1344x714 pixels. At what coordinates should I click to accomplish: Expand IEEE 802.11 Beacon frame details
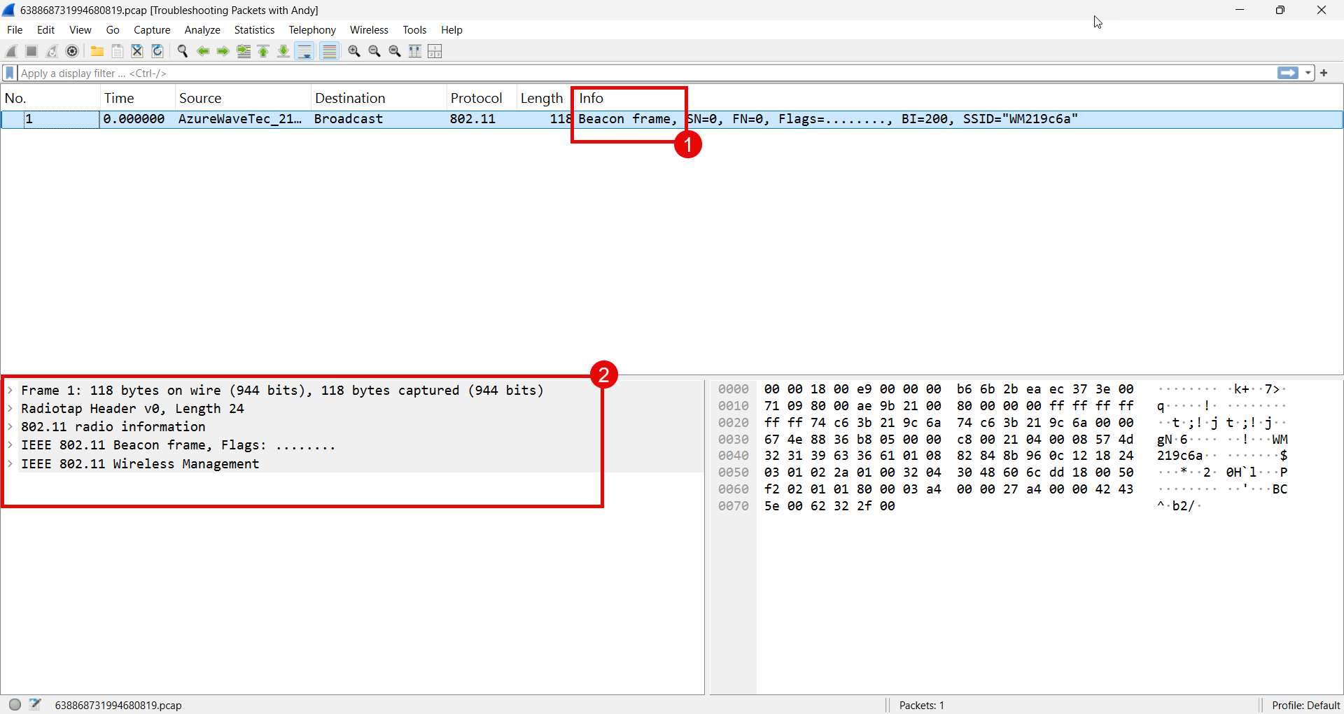coord(10,445)
